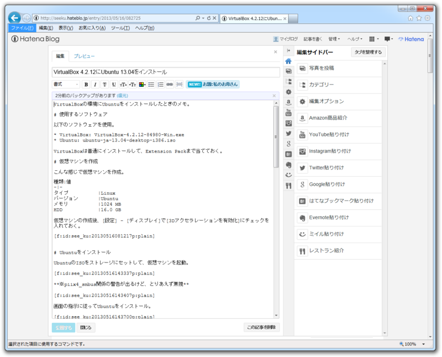Delete this article with この記事を削除
This screenshot has height=357, width=442.
pos(261,327)
